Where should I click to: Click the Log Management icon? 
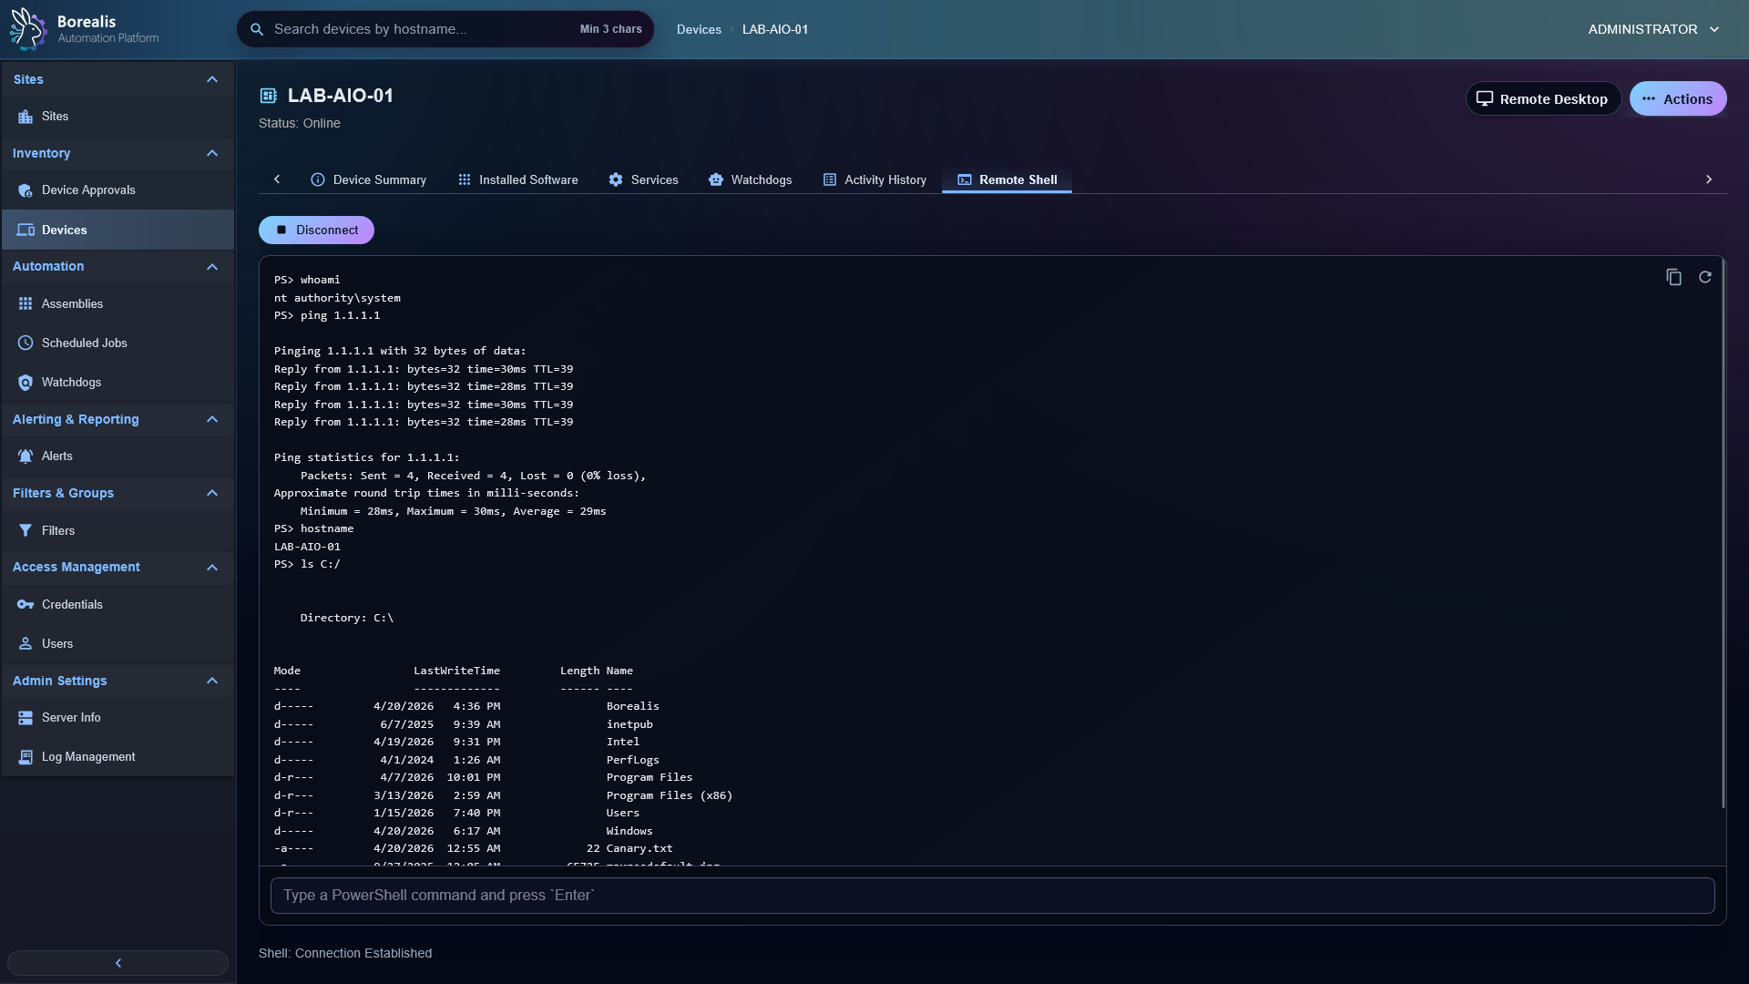click(26, 757)
